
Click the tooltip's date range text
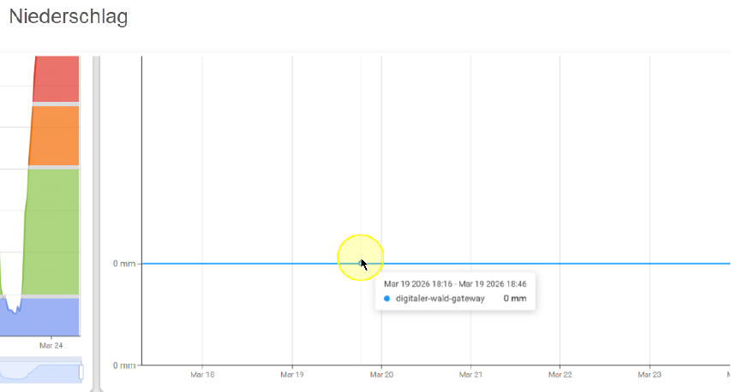[x=454, y=283]
